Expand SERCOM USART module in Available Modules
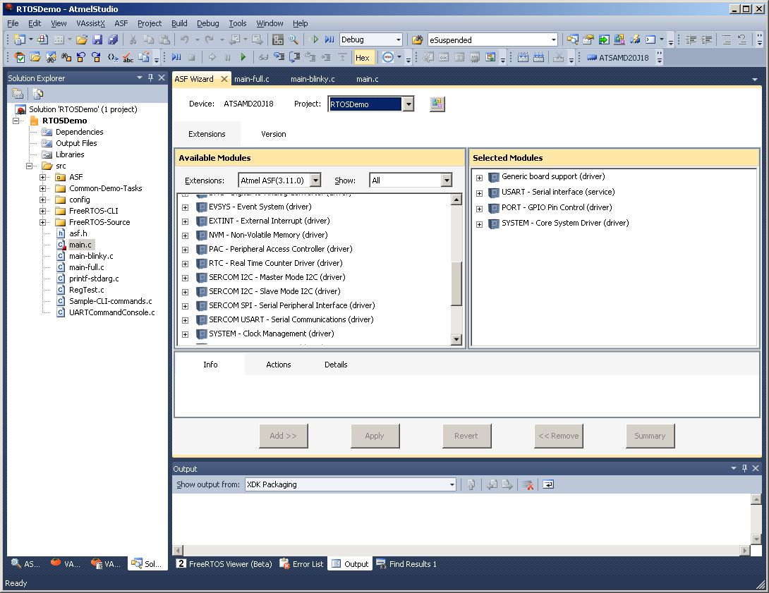The image size is (769, 593). coord(186,320)
